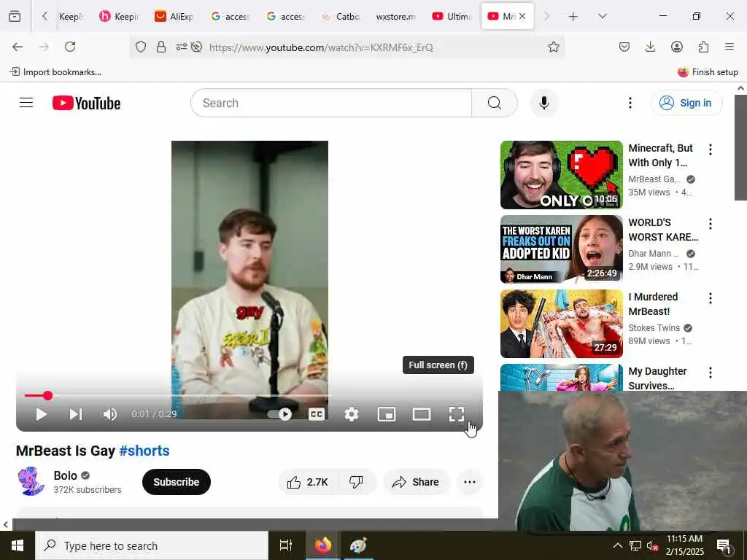Viewport: 747px width, 560px height.
Task: Skip to next video
Action: 76,414
